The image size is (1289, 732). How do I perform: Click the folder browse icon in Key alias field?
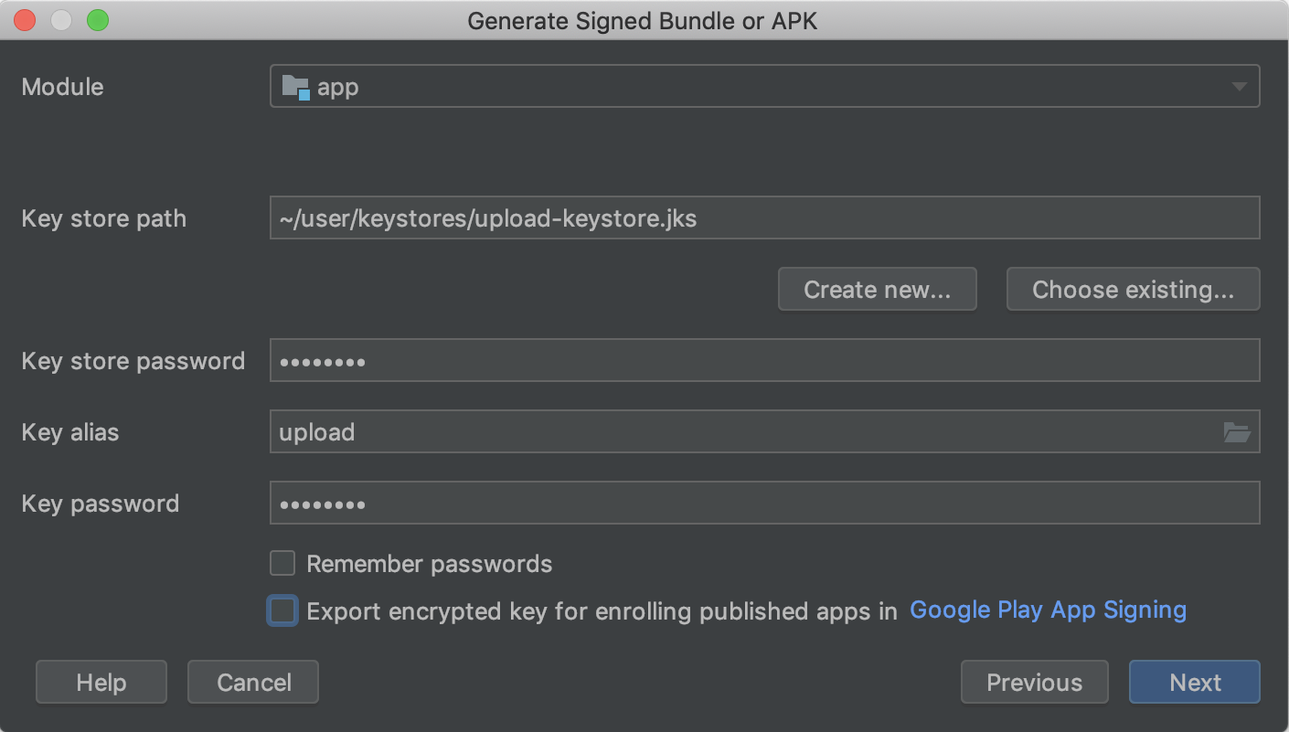pyautogui.click(x=1239, y=431)
